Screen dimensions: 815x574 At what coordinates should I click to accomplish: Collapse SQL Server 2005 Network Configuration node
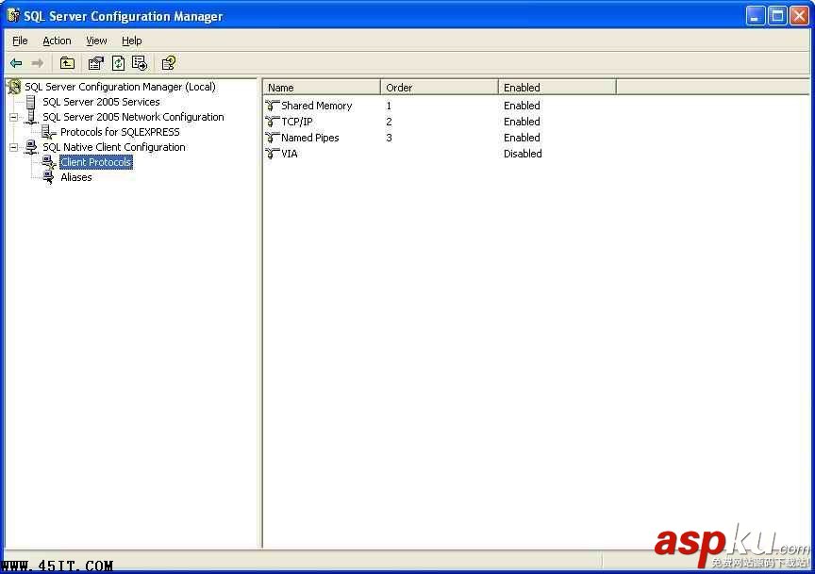(13, 118)
